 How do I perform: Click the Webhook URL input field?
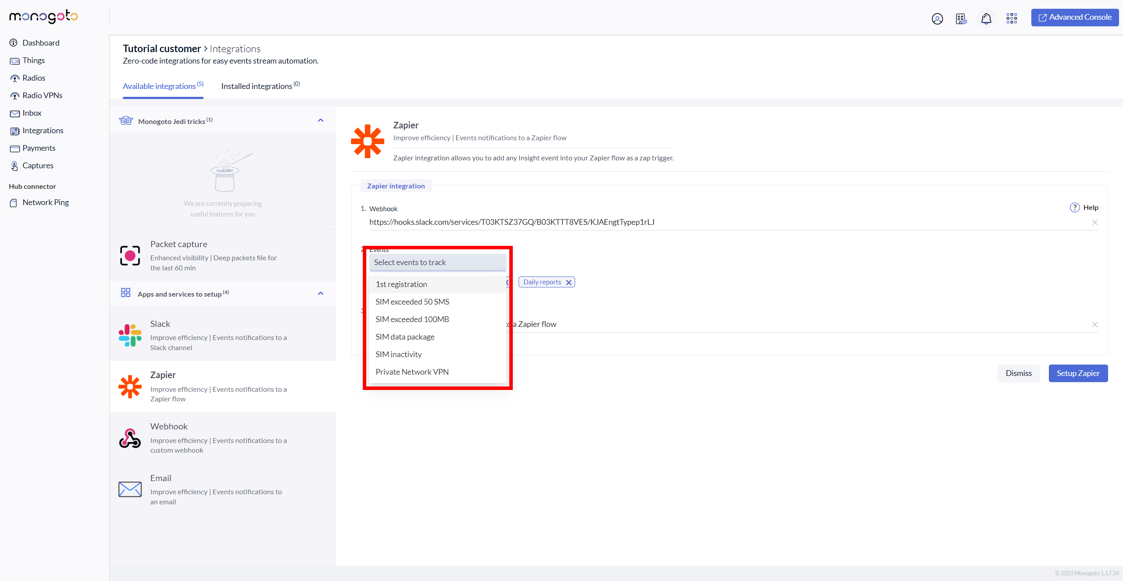point(702,222)
